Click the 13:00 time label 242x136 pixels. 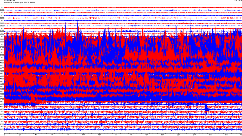tap(2, 76)
